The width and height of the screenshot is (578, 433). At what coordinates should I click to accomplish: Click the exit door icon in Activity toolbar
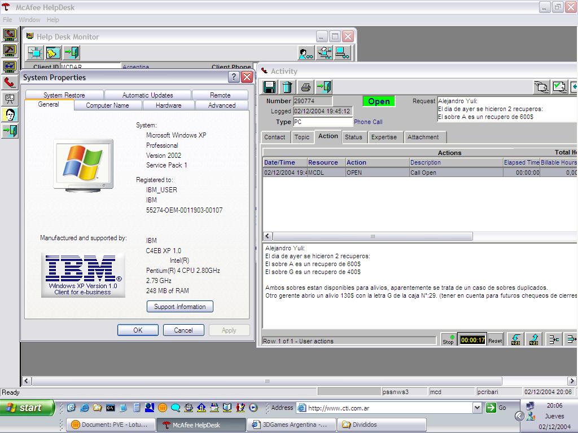click(x=324, y=87)
